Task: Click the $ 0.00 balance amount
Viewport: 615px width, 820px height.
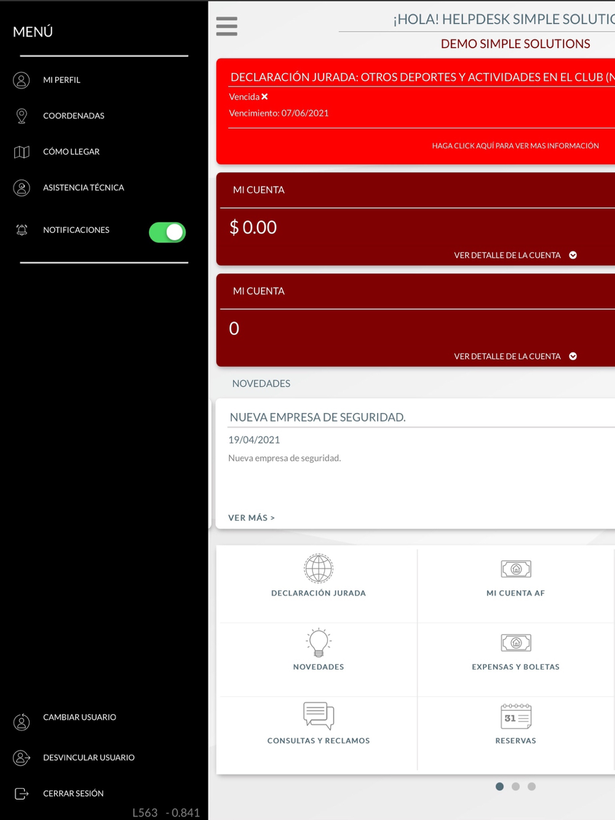Action: coord(253,227)
